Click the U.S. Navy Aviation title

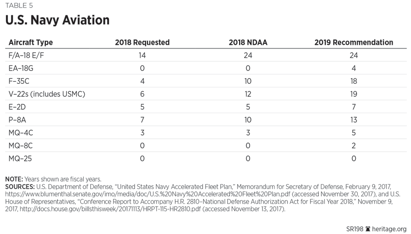[57, 20]
